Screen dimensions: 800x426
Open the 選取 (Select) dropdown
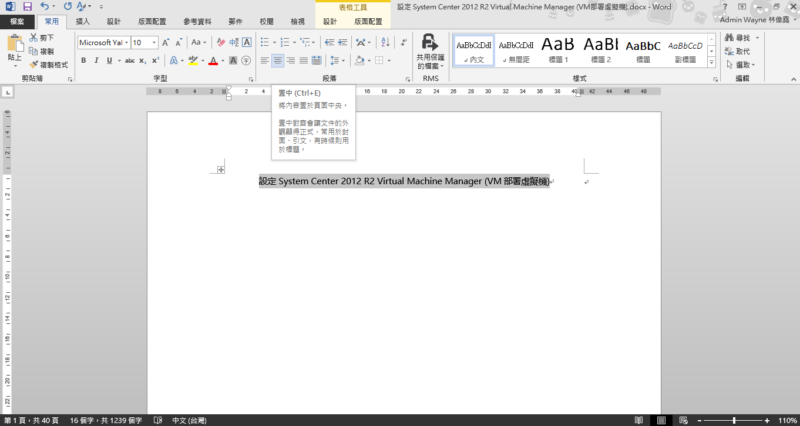click(x=741, y=65)
